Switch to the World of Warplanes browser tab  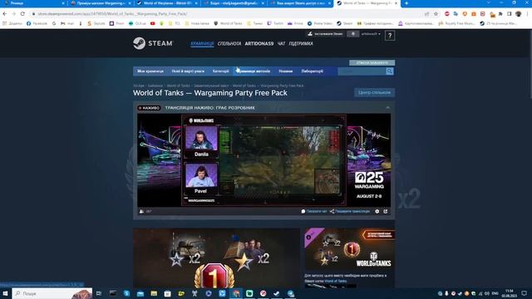tap(168, 3)
